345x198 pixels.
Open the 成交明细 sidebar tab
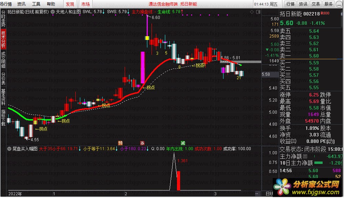coord(3,60)
